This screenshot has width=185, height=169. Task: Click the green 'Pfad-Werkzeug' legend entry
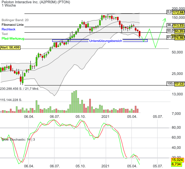(x=13, y=39)
